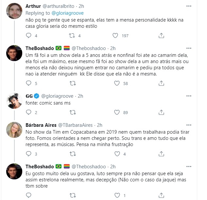Share Bárbara Aires' tweet

(161, 154)
